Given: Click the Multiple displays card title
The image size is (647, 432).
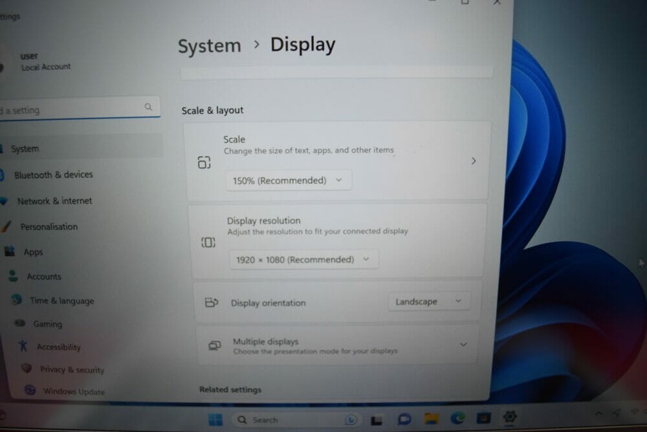Looking at the screenshot, I should 265,341.
